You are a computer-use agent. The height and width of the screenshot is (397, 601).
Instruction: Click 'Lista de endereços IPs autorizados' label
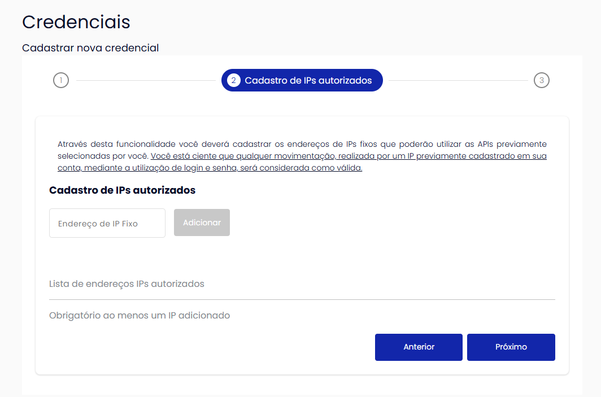click(x=127, y=284)
